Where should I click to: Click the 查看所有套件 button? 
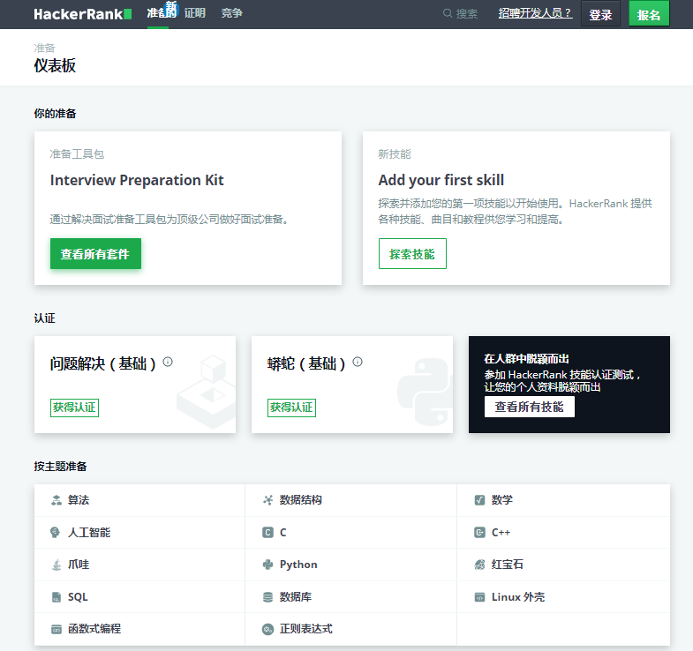[95, 254]
